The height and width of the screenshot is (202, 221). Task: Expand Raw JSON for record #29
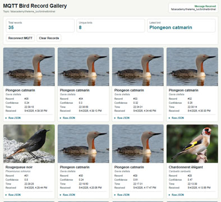[122, 195]
